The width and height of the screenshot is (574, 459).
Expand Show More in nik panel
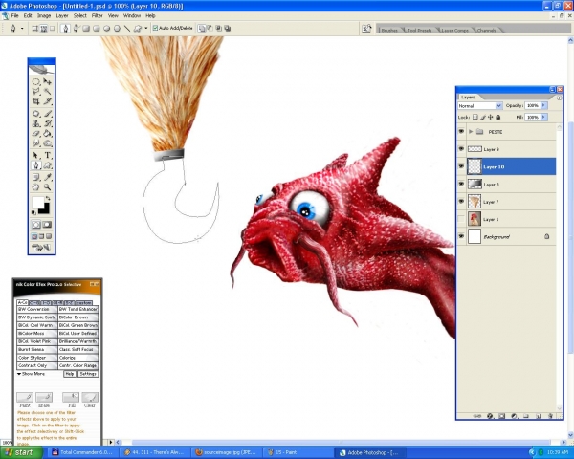(x=32, y=374)
